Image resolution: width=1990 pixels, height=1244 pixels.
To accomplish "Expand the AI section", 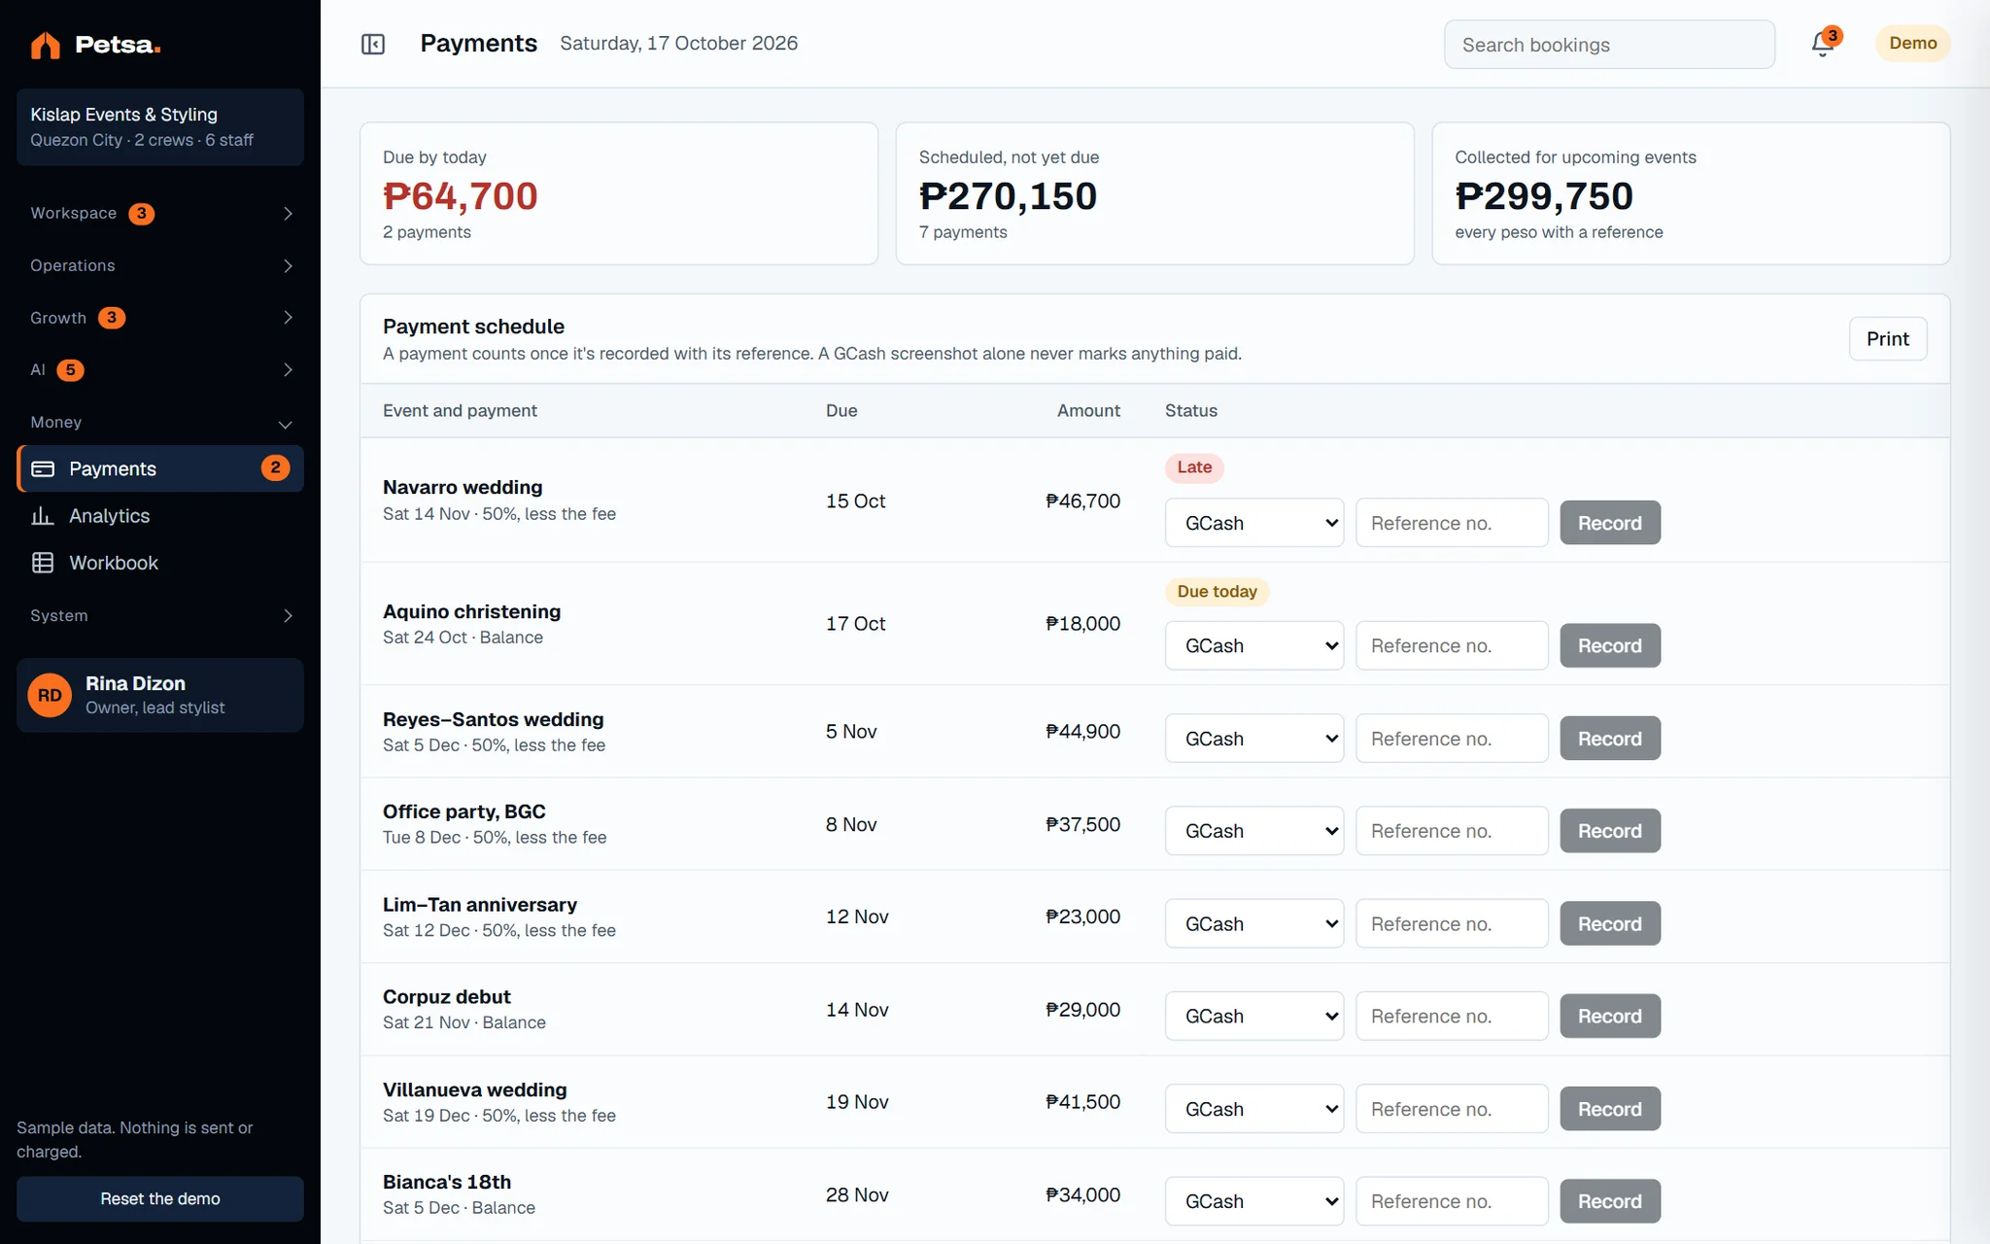I will pos(160,369).
